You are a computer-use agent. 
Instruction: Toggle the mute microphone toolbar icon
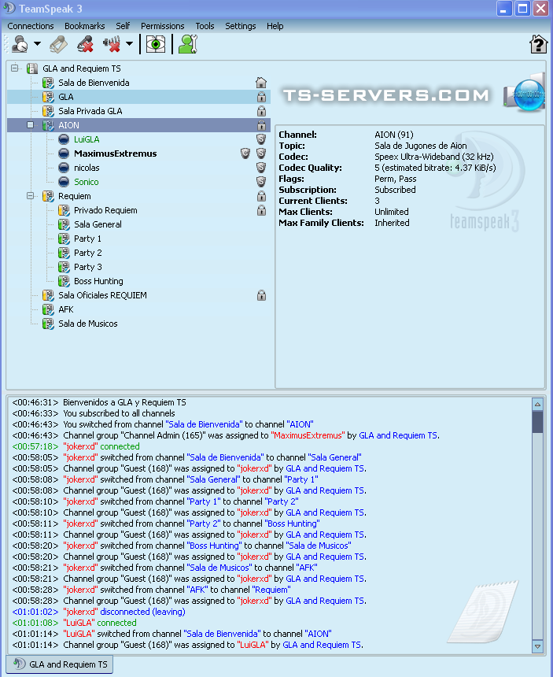[85, 44]
